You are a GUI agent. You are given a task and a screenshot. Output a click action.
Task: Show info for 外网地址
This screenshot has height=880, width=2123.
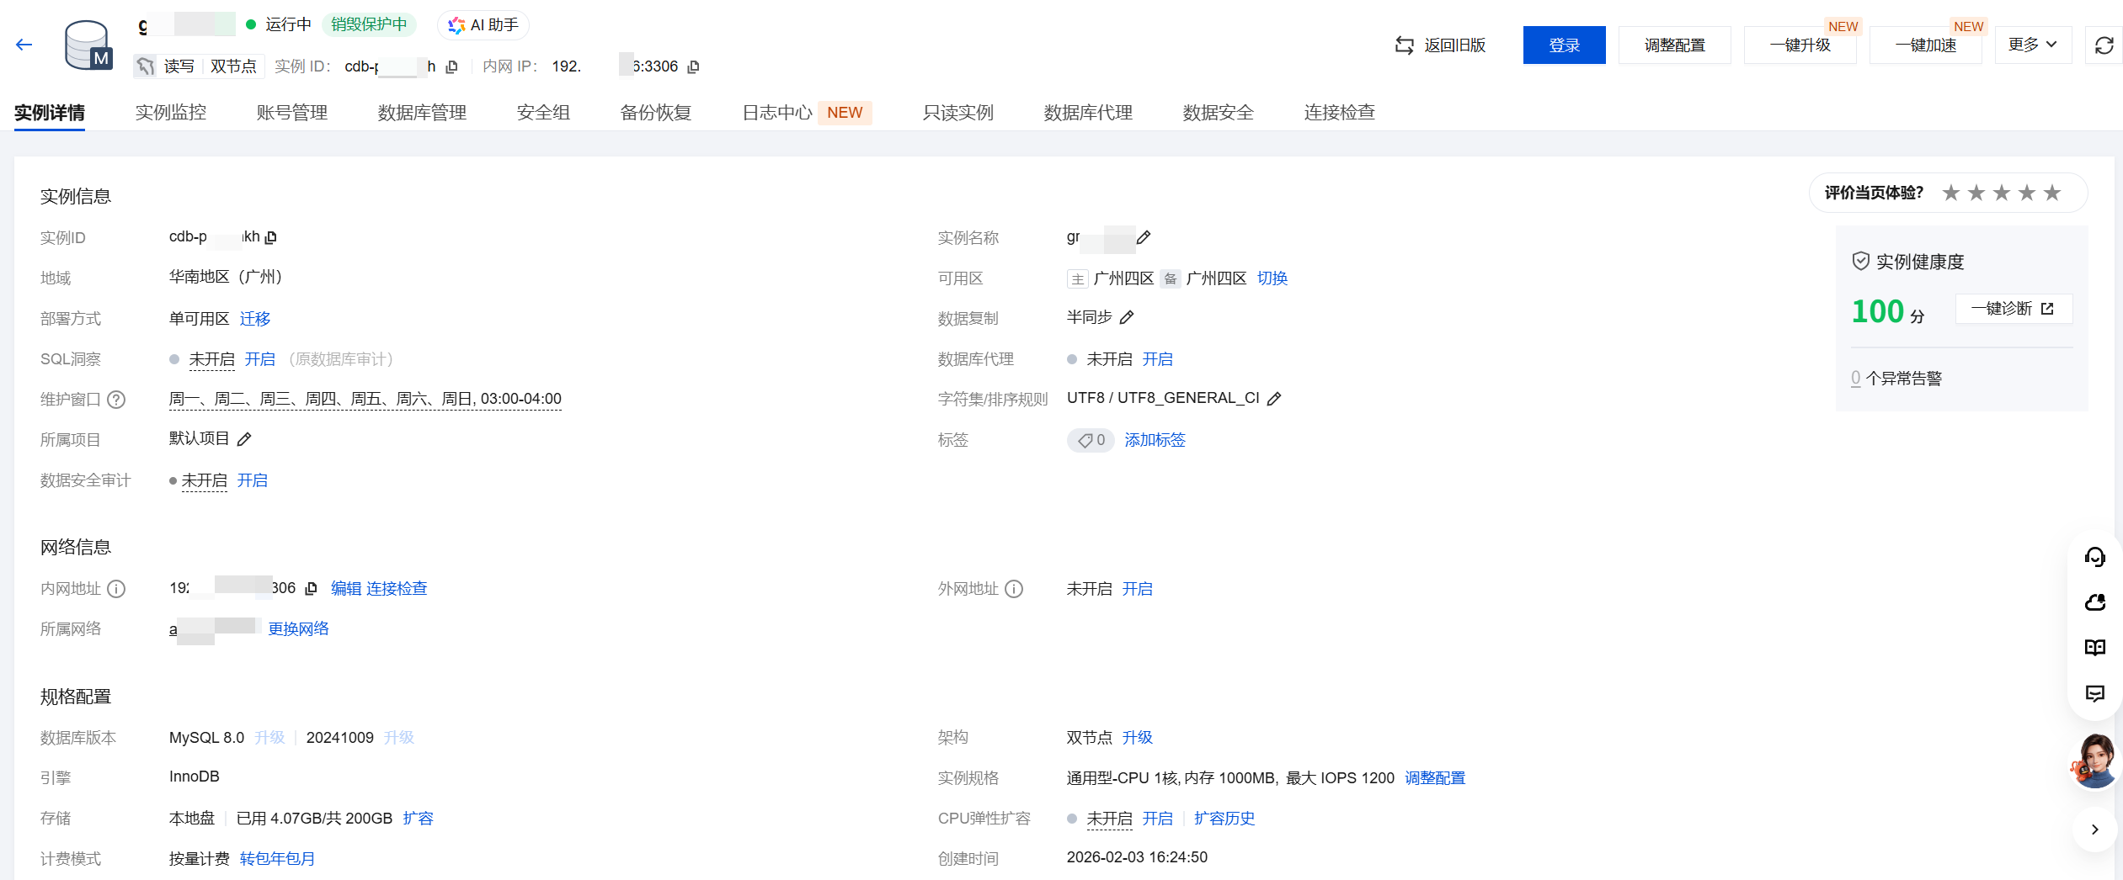tap(1014, 589)
